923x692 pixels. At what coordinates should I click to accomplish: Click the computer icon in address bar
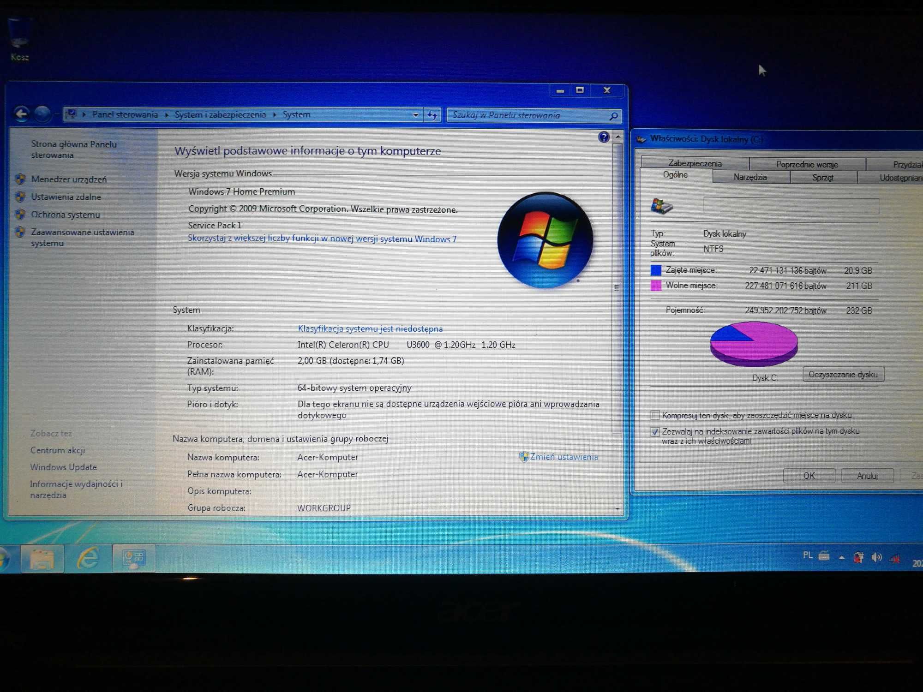click(x=71, y=114)
